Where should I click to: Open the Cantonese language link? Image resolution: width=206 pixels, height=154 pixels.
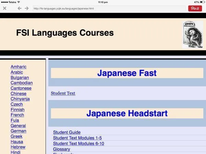tap(21, 88)
